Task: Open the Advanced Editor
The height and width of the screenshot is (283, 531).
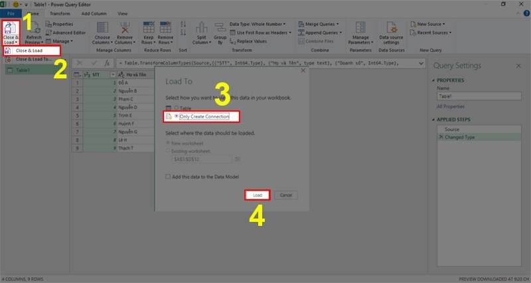Action: click(x=66, y=33)
